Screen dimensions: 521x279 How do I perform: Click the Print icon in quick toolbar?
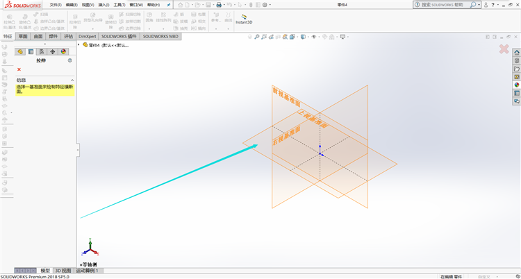pos(219,5)
